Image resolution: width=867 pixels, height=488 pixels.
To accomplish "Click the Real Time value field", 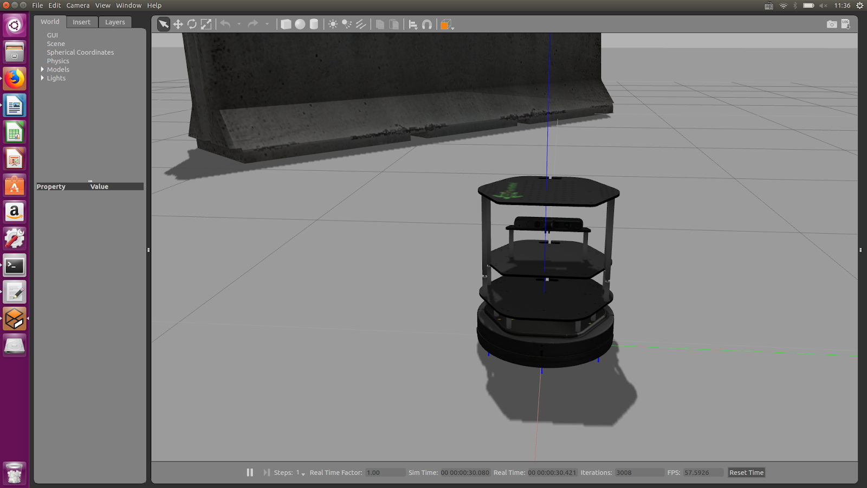I will (x=552, y=473).
